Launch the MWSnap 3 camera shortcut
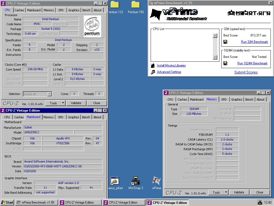 (136, 181)
